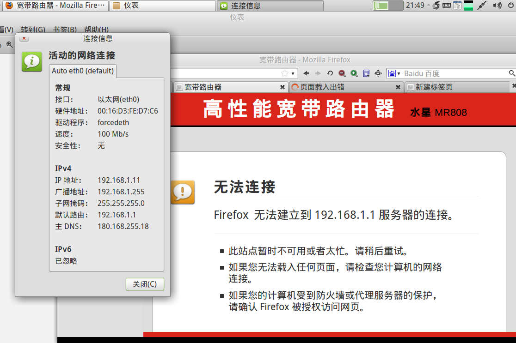This screenshot has height=343, width=516.
Task: Click the Firefox forward arrow
Action: pyautogui.click(x=318, y=73)
